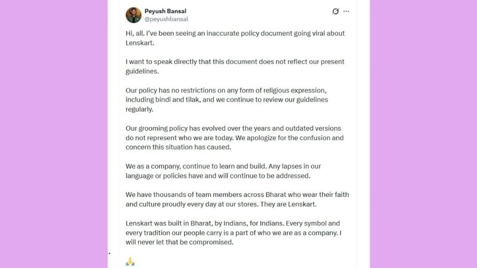477x268 pixels.
Task: Open the Peyush Bansal display name link
Action: [165, 11]
